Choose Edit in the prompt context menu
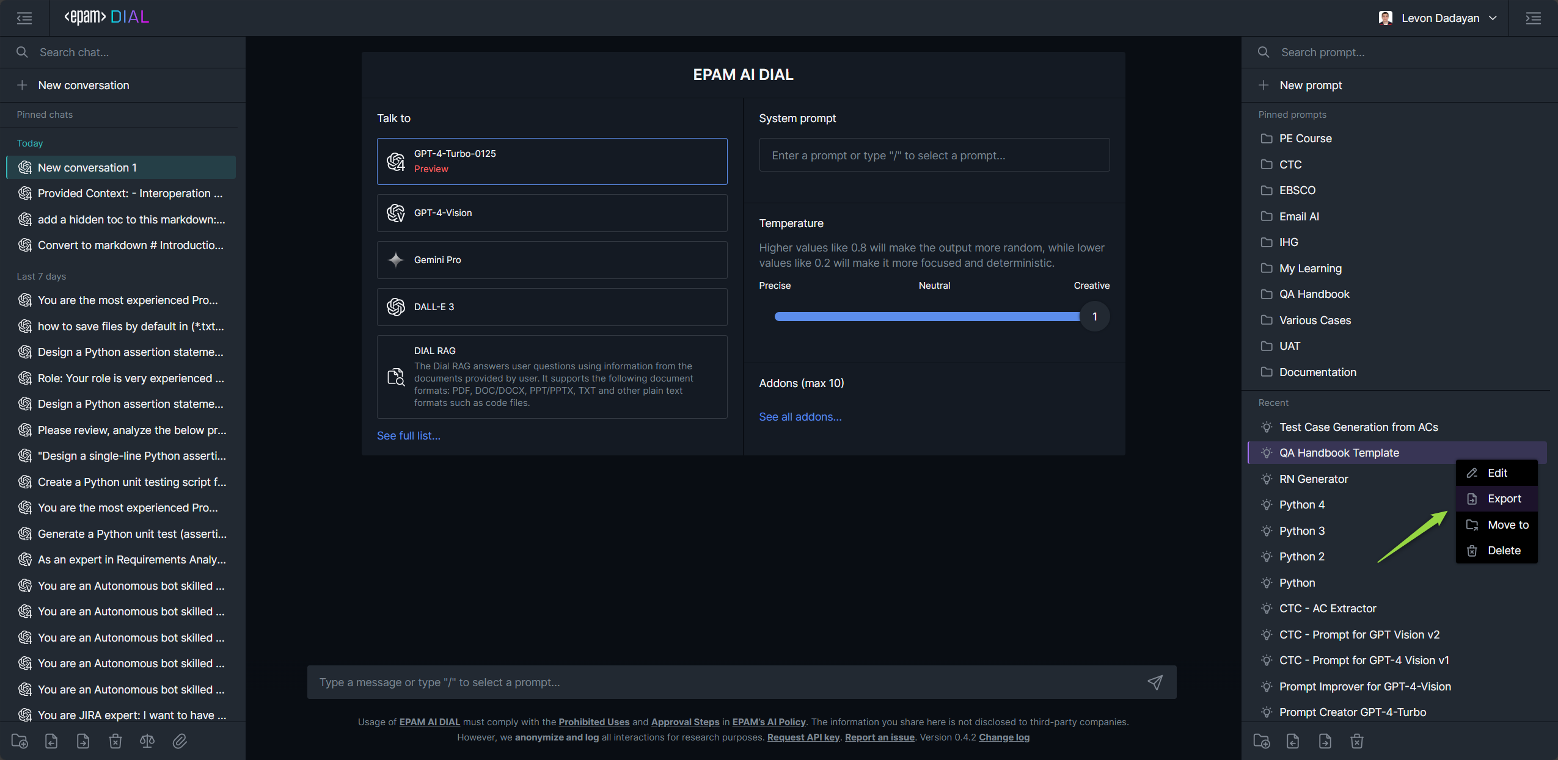Viewport: 1558px width, 760px height. pyautogui.click(x=1496, y=473)
